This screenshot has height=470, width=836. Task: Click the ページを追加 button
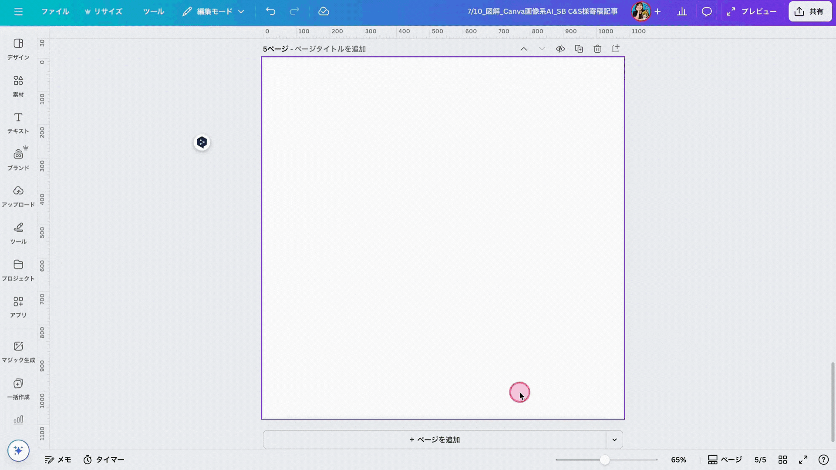click(434, 440)
